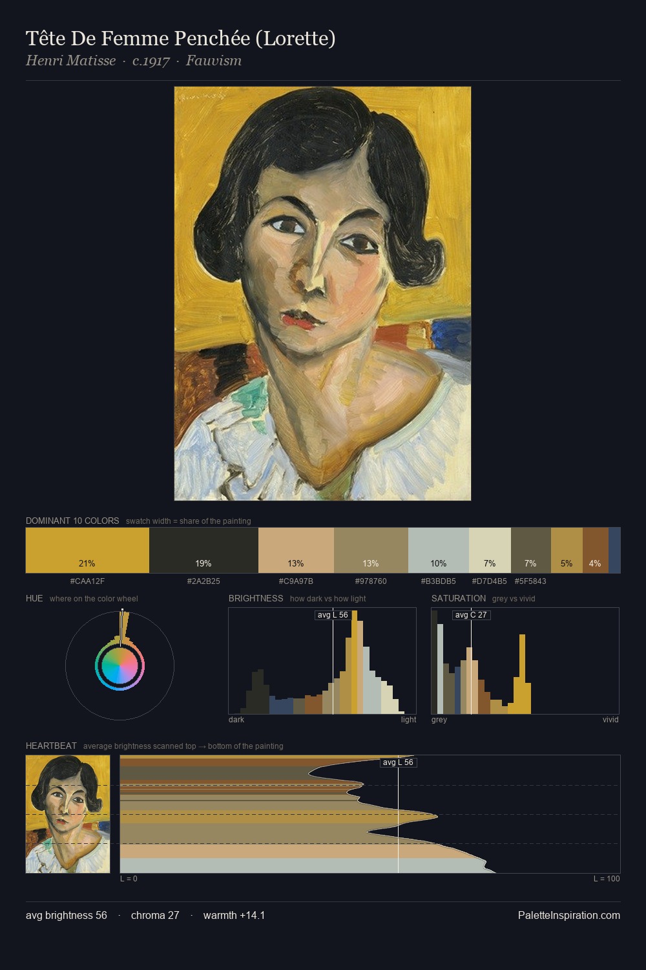The width and height of the screenshot is (646, 970).
Task: Click the 'L = 100' axis label
Action: tap(607, 879)
